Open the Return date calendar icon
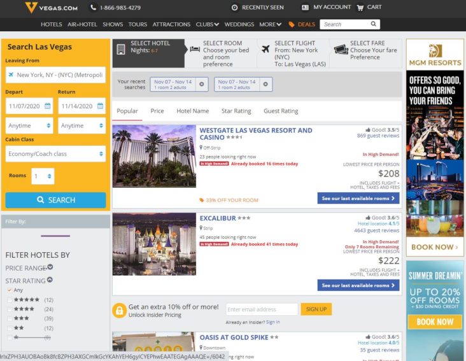Viewport: 466px width, 361px height. pos(100,106)
